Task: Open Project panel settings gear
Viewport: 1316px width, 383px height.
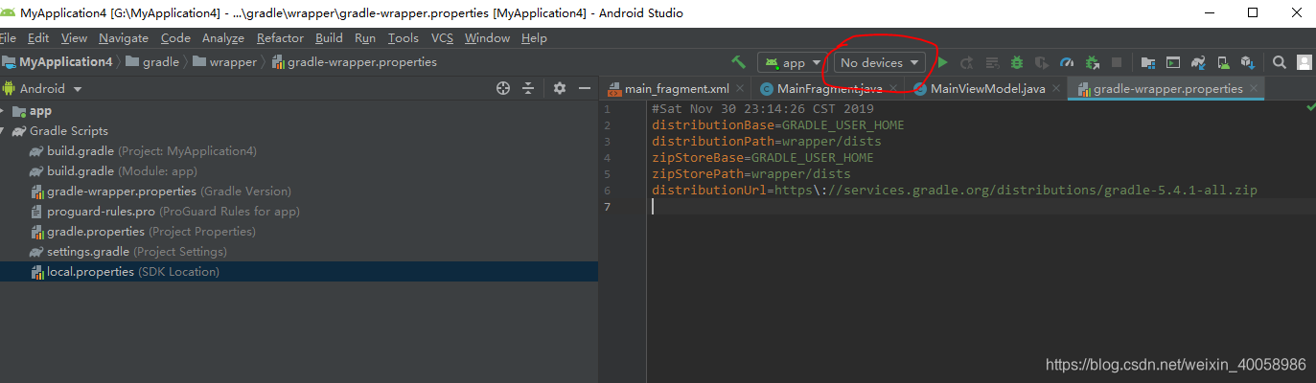Action: tap(561, 88)
